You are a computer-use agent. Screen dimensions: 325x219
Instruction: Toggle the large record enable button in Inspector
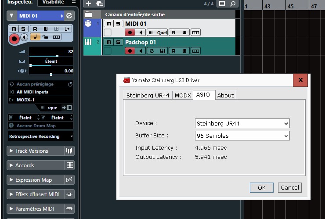coord(14,39)
